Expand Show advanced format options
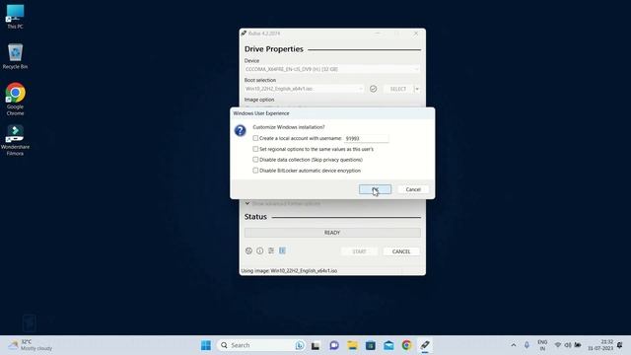 [x=283, y=203]
